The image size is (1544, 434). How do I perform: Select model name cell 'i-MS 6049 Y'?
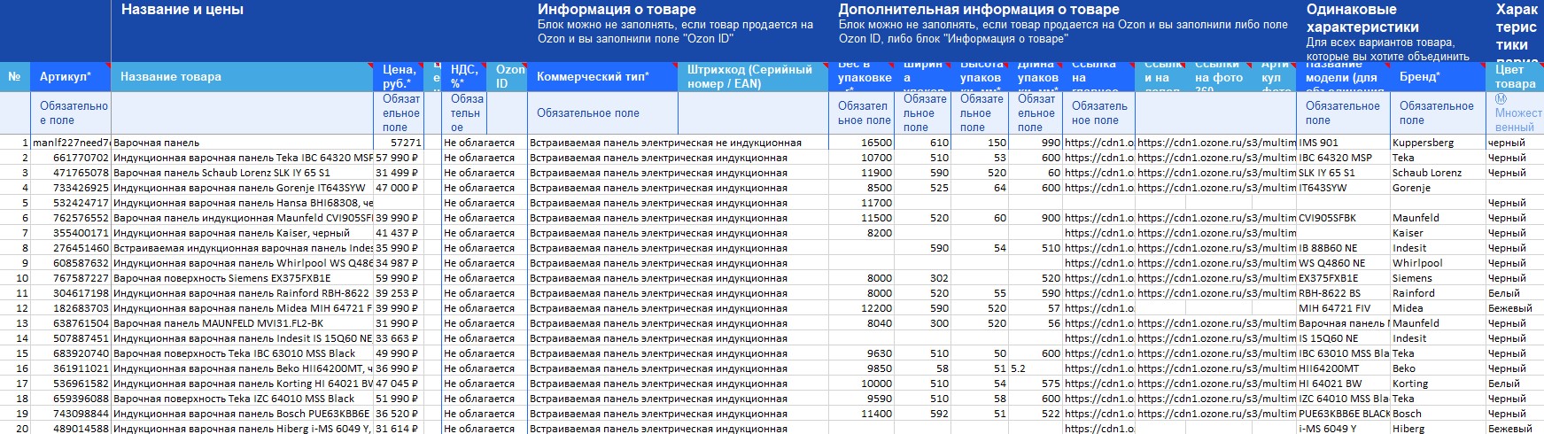tap(1344, 429)
